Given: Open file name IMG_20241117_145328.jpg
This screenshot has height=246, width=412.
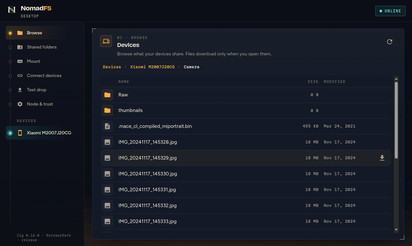Looking at the screenshot, I should pos(148,142).
